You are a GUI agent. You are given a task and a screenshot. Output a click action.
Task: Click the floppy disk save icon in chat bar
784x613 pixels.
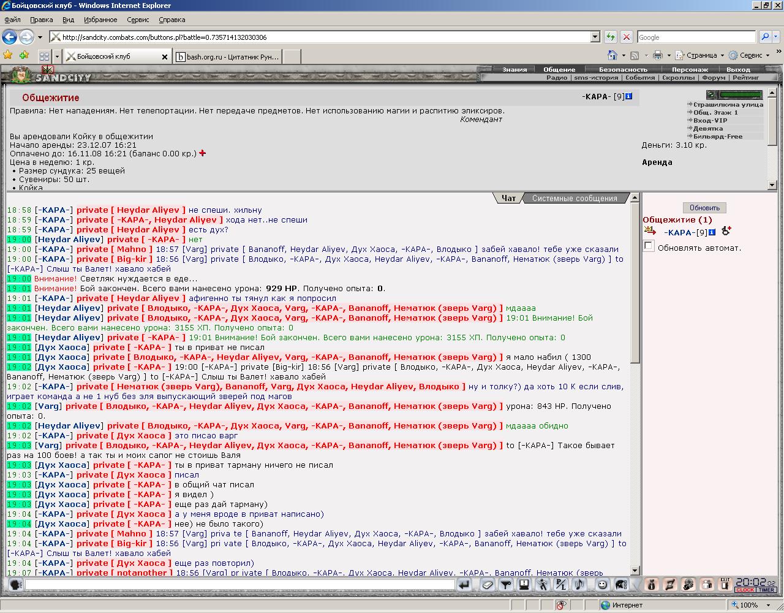tap(524, 585)
